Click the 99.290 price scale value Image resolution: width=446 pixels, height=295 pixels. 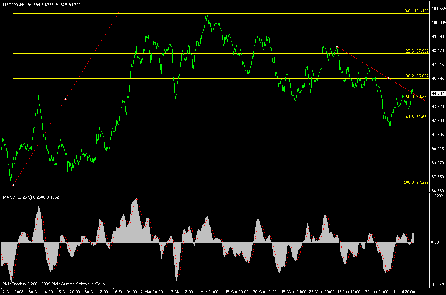click(x=438, y=37)
